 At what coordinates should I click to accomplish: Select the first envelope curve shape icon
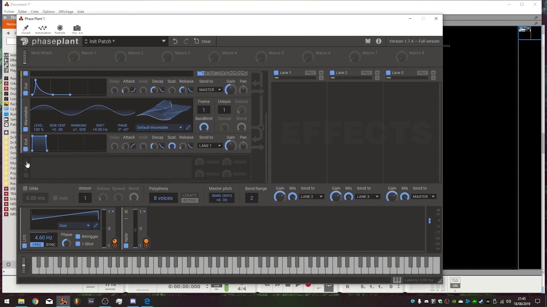(x=201, y=73)
